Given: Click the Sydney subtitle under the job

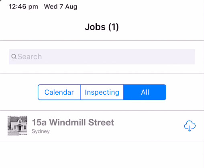Looking at the screenshot, I should [x=41, y=131].
